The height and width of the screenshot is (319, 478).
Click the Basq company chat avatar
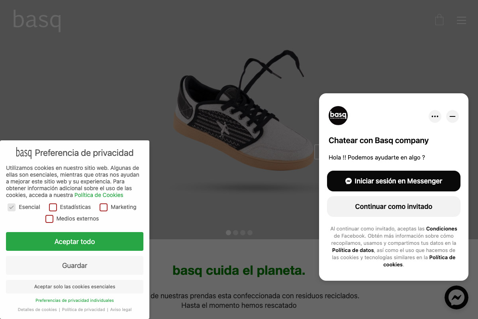pos(338,116)
